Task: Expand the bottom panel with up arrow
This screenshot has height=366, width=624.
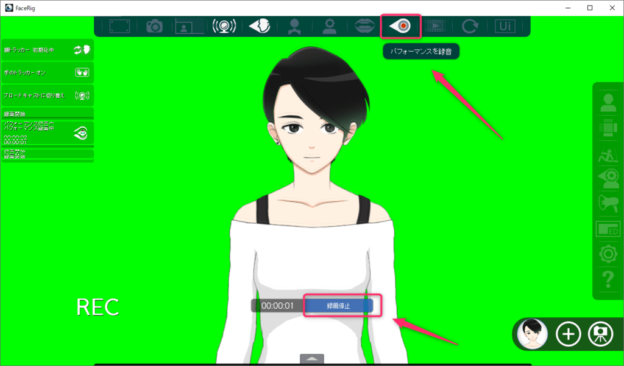Action: tap(312, 359)
